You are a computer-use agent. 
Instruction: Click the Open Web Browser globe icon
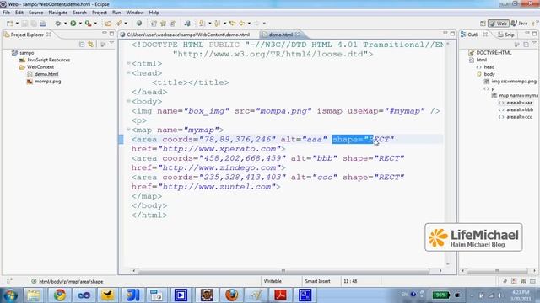point(138,24)
